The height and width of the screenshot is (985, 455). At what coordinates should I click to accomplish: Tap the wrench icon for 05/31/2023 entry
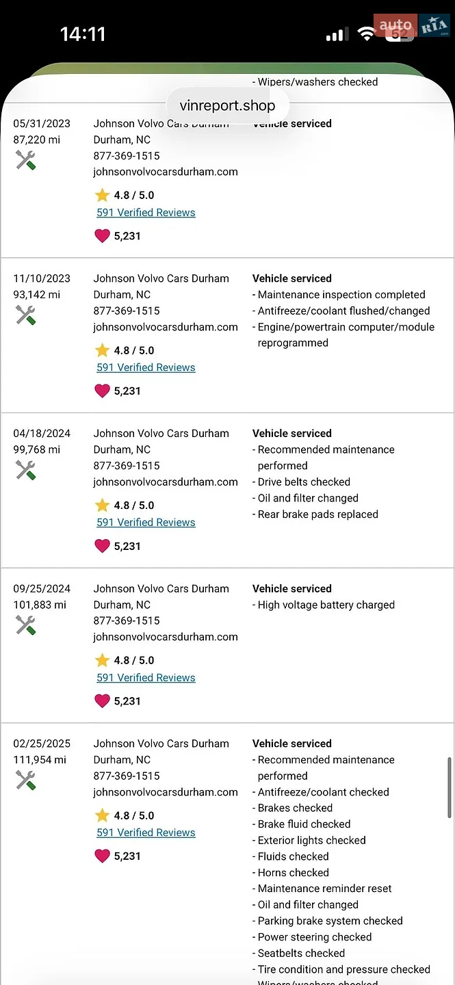pyautogui.click(x=25, y=160)
